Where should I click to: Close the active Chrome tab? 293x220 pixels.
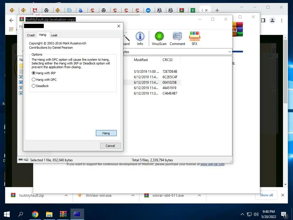click(206, 10)
